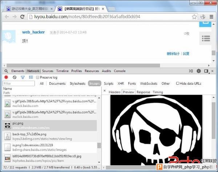218x172 pixels.
Task: Select back-top_57c2d50e.png request
Action: click(50, 136)
